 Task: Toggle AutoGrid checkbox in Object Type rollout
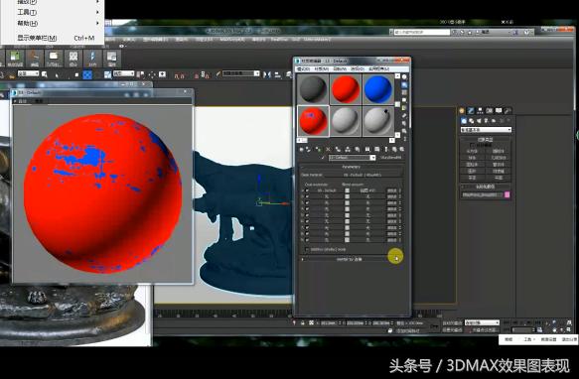point(473,145)
